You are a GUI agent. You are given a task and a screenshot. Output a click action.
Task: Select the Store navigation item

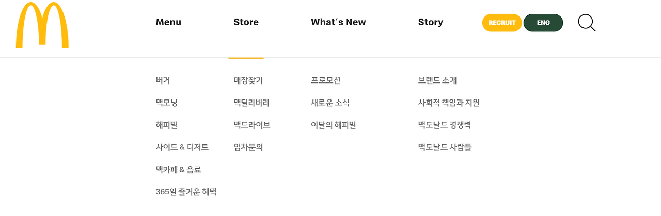tap(246, 22)
